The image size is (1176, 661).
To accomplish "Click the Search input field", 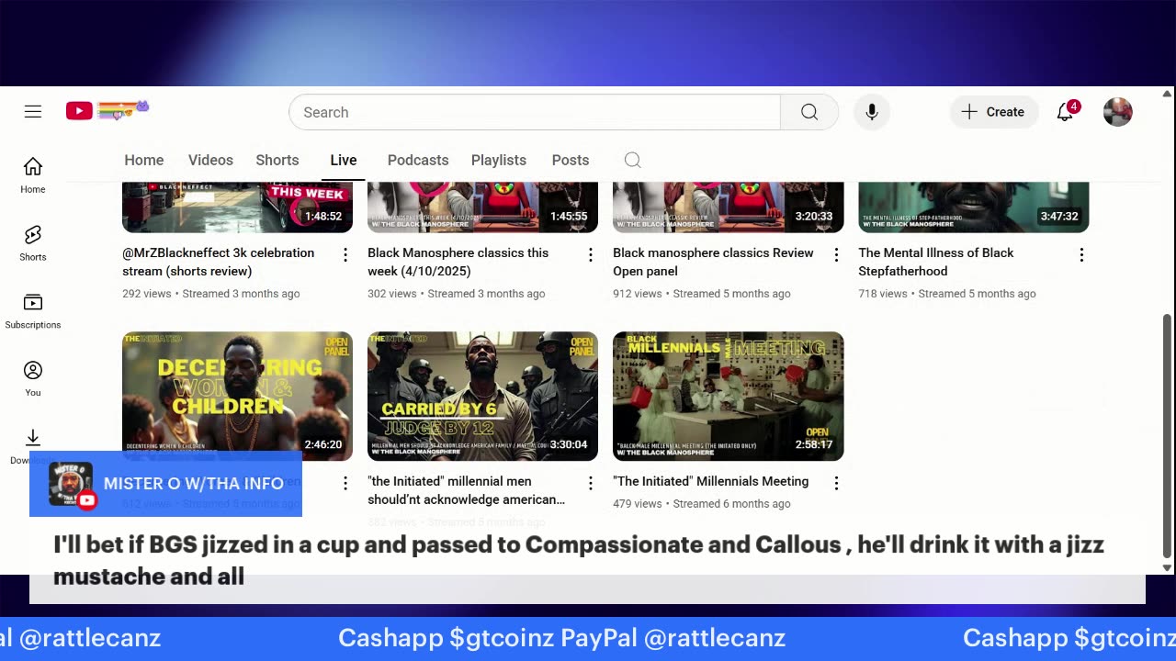I will coord(535,112).
